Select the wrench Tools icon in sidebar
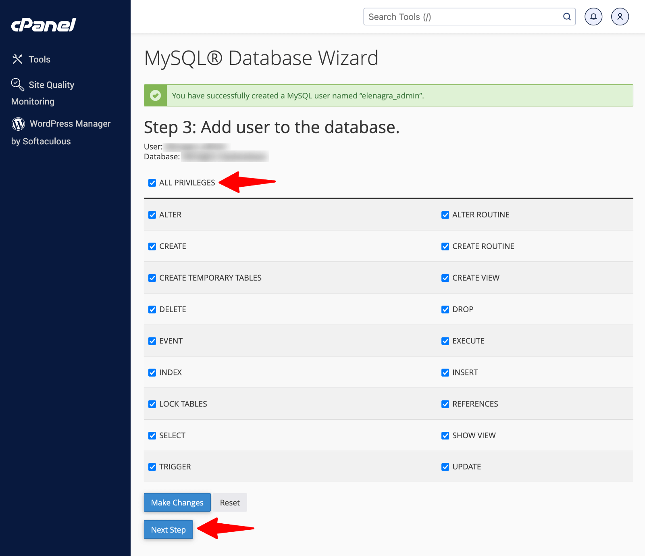The width and height of the screenshot is (645, 556). pos(18,59)
